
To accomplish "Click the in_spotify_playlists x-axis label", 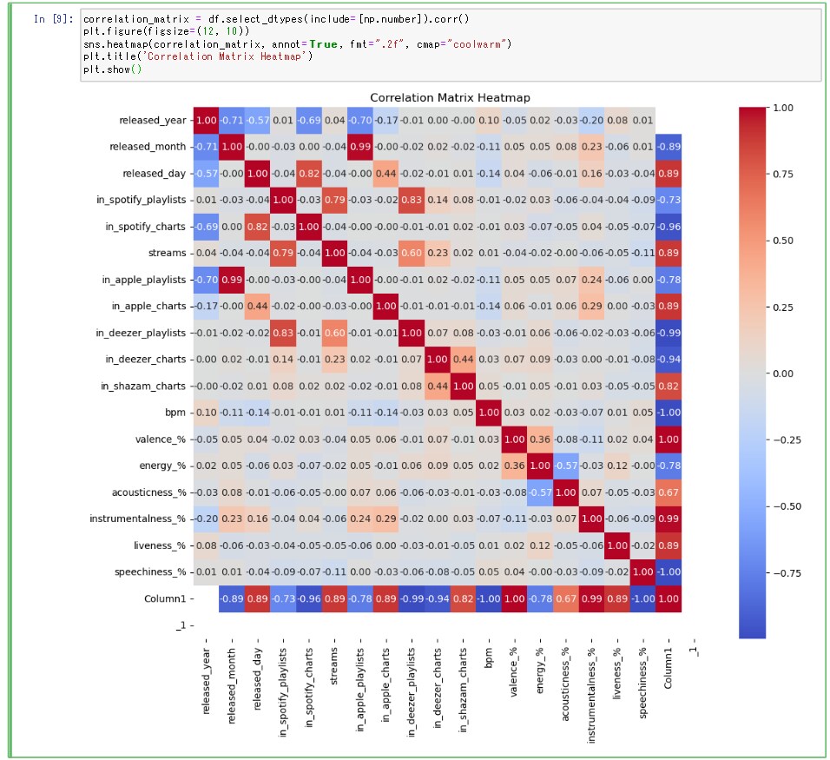I will [x=283, y=693].
